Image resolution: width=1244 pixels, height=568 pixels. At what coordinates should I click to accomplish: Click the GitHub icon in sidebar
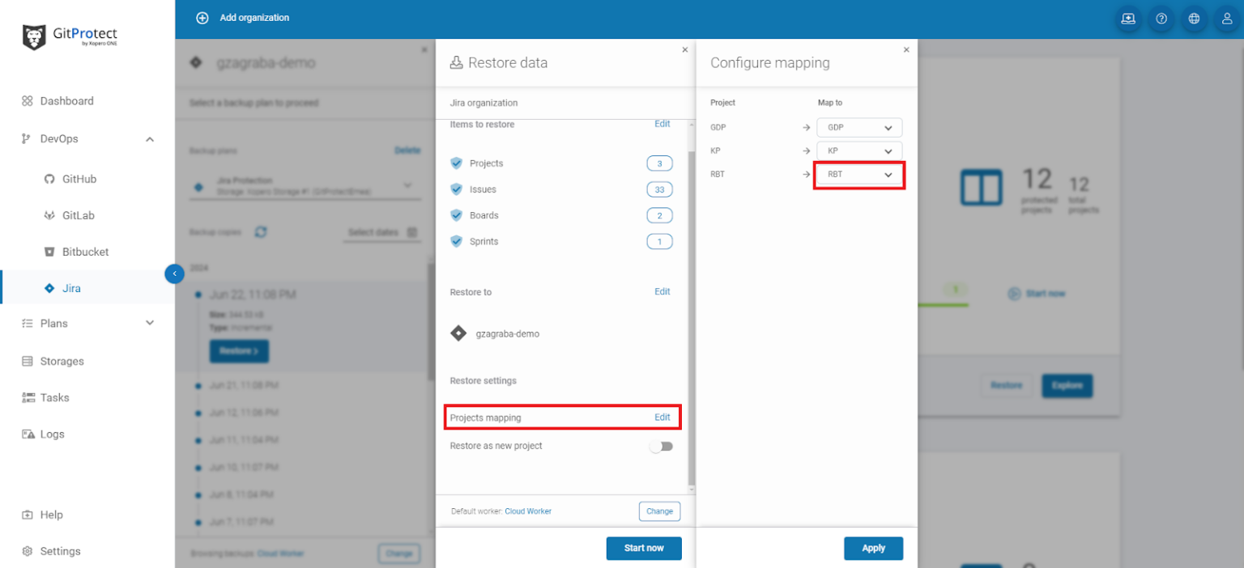[x=49, y=179]
